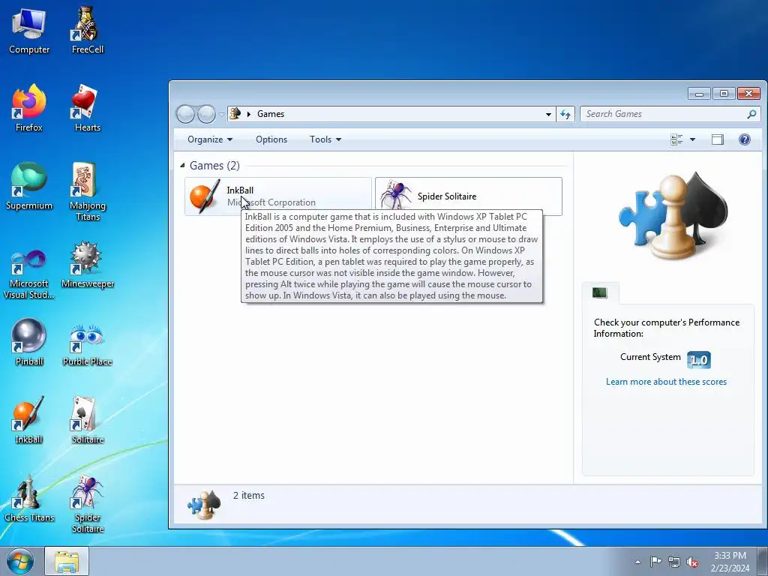Open Windows Explorer from the taskbar
The height and width of the screenshot is (576, 768).
67,561
